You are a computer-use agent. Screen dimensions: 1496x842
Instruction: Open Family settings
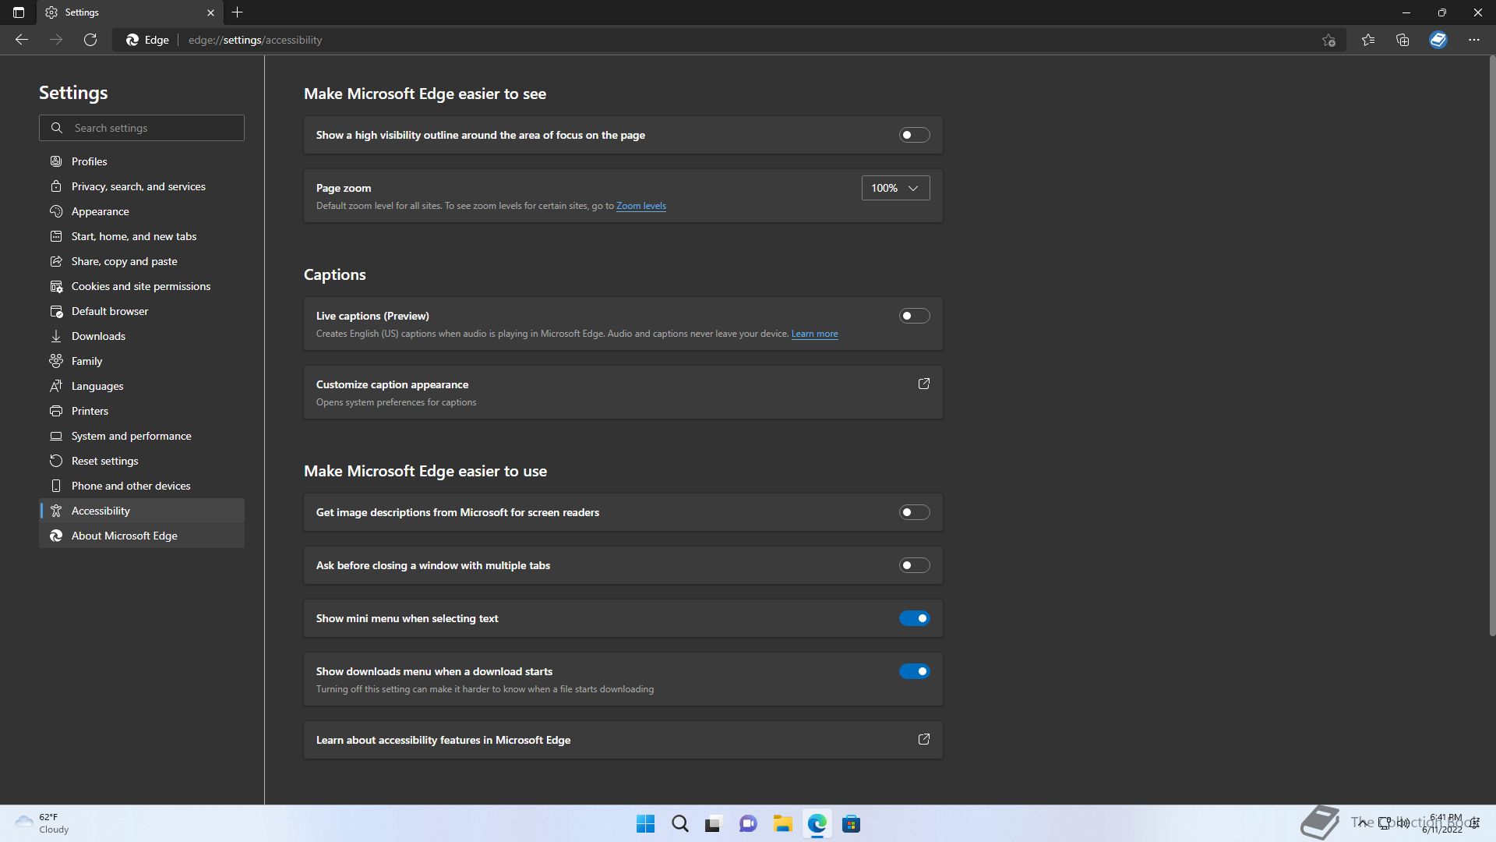point(142,361)
